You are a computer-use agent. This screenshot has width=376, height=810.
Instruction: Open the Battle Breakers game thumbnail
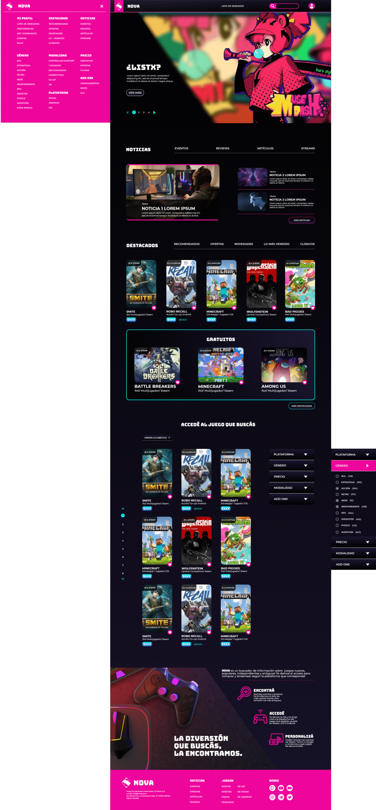157,365
